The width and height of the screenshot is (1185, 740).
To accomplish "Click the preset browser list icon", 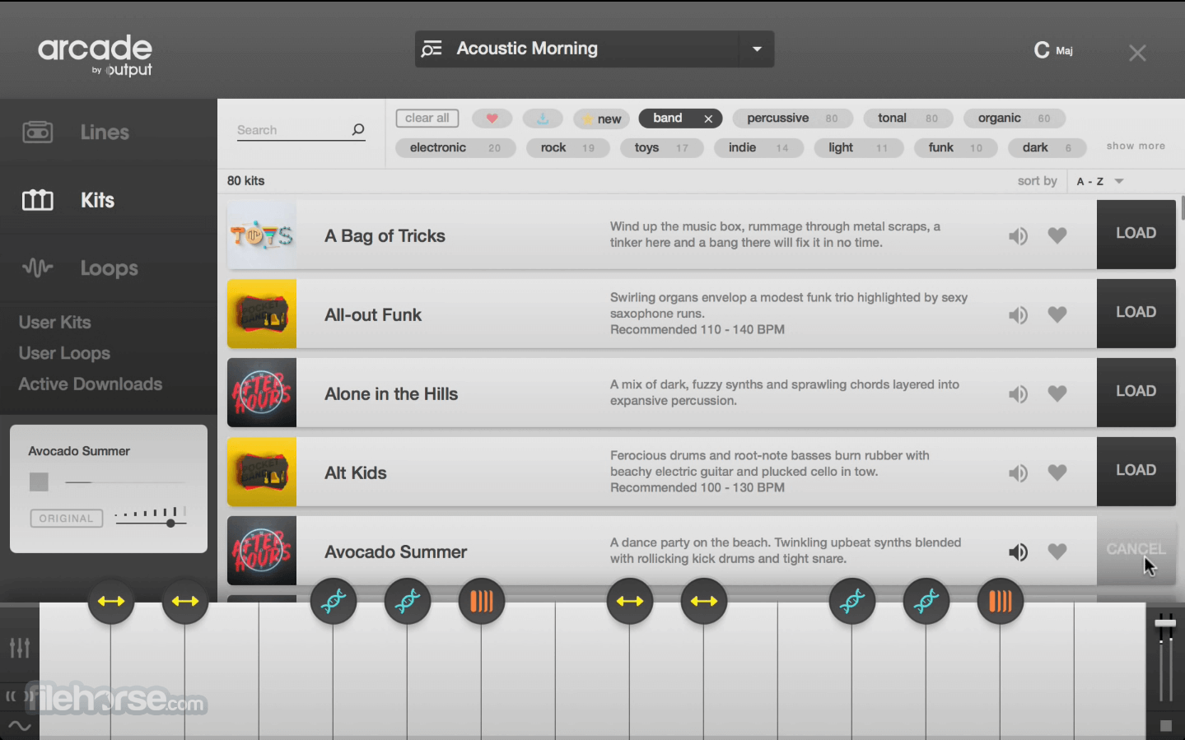I will [x=432, y=49].
